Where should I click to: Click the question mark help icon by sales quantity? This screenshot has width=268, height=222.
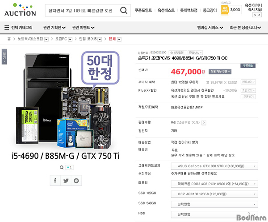click(204, 123)
